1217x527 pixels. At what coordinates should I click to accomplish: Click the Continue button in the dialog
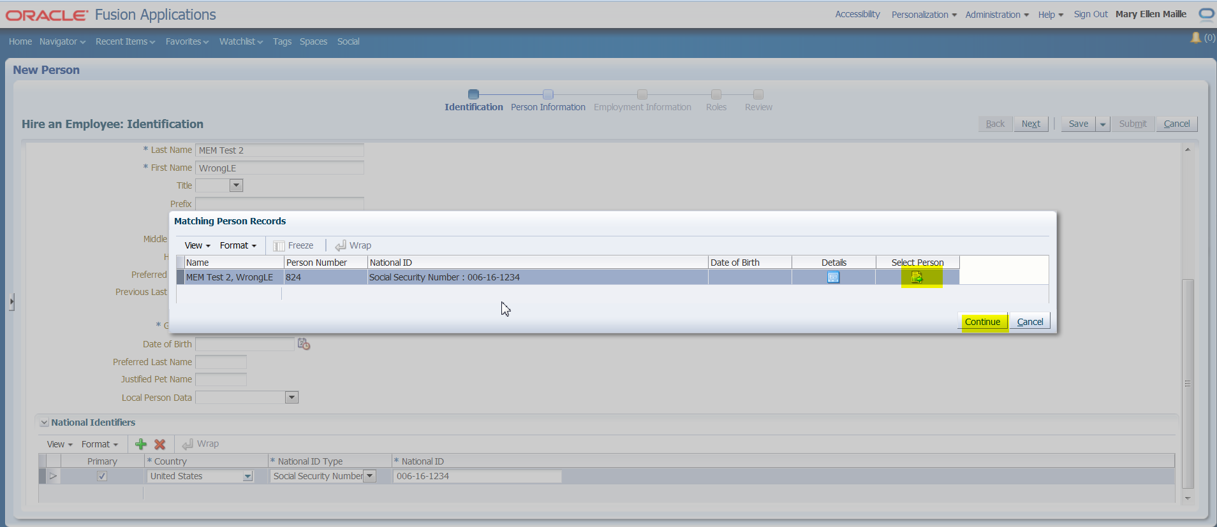(x=982, y=322)
